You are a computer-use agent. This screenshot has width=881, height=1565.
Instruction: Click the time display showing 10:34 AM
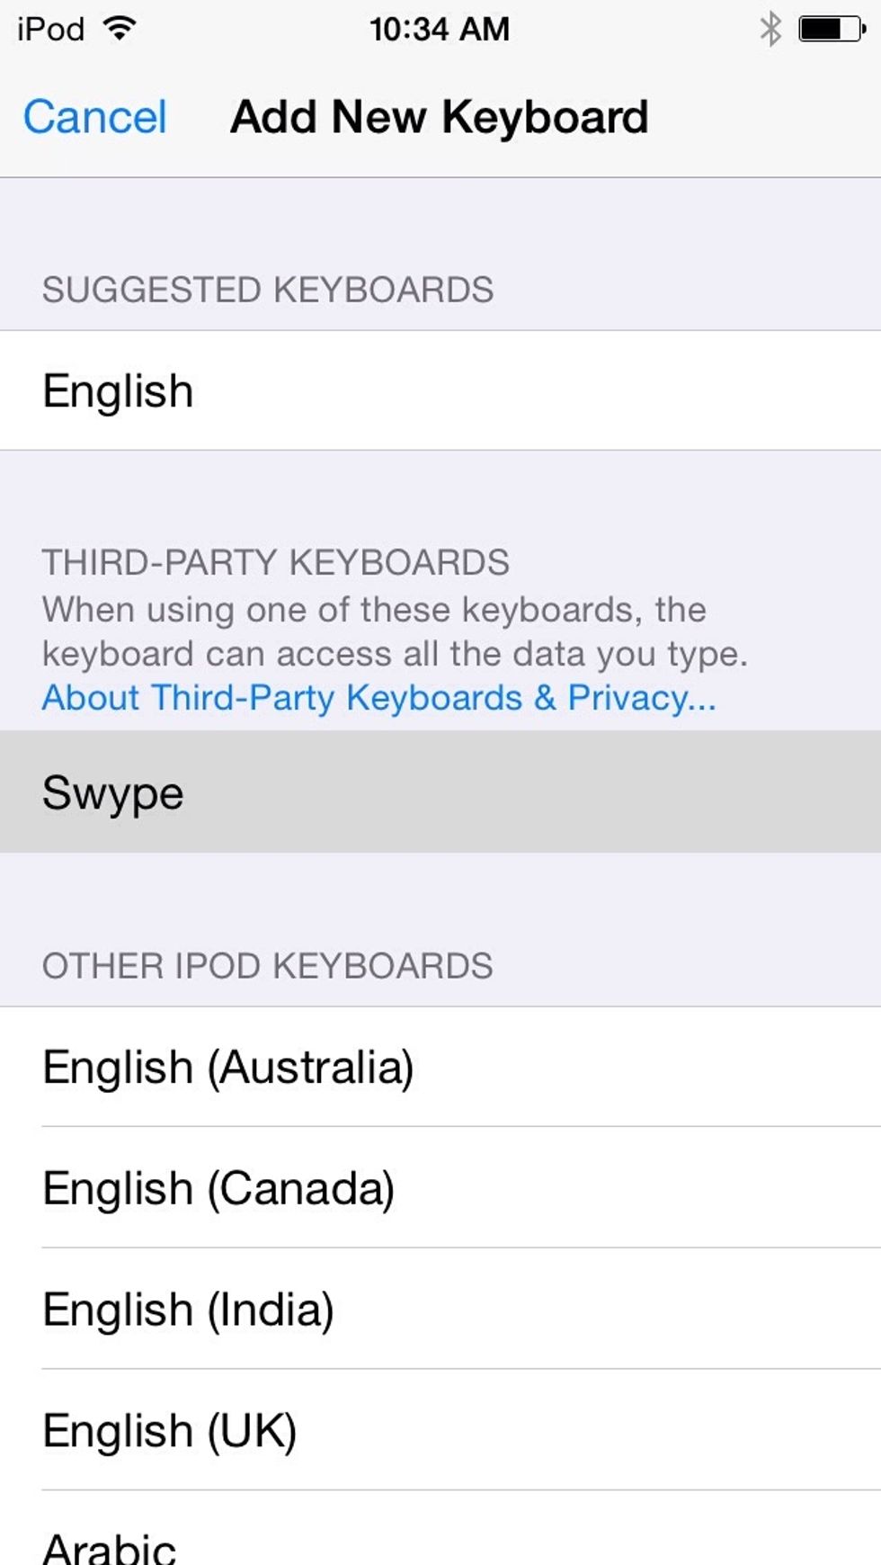pyautogui.click(x=440, y=28)
